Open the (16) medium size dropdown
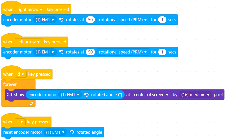 click(x=195, y=95)
